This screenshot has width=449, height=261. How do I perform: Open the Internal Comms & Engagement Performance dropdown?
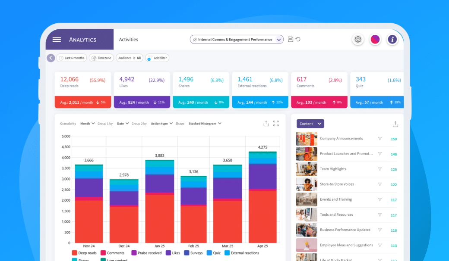click(237, 40)
